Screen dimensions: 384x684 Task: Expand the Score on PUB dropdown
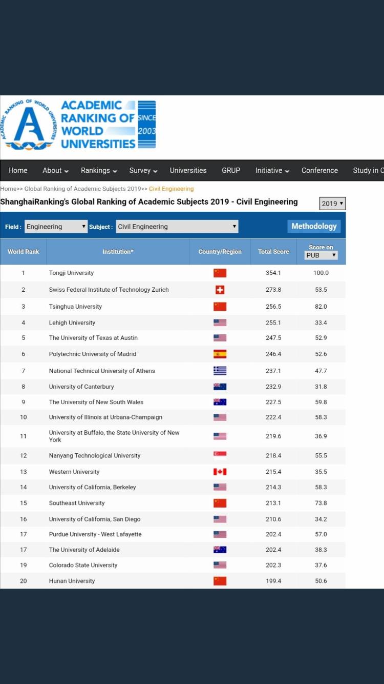pos(321,255)
